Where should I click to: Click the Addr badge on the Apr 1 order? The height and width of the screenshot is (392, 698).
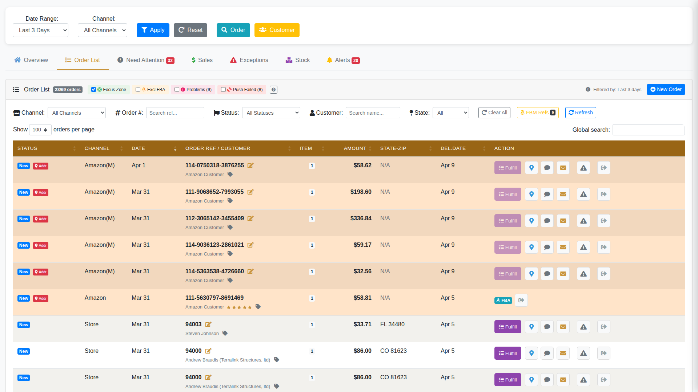pyautogui.click(x=40, y=166)
